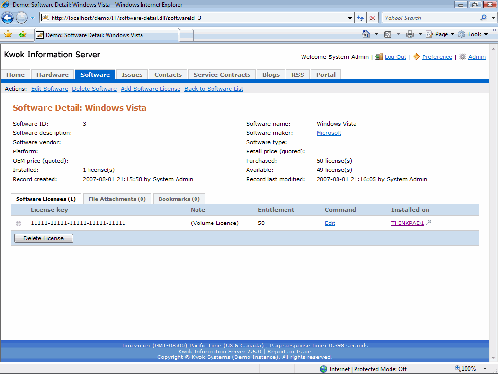Click the page scrollbar down arrow
The image size is (498, 374).
[x=493, y=358]
